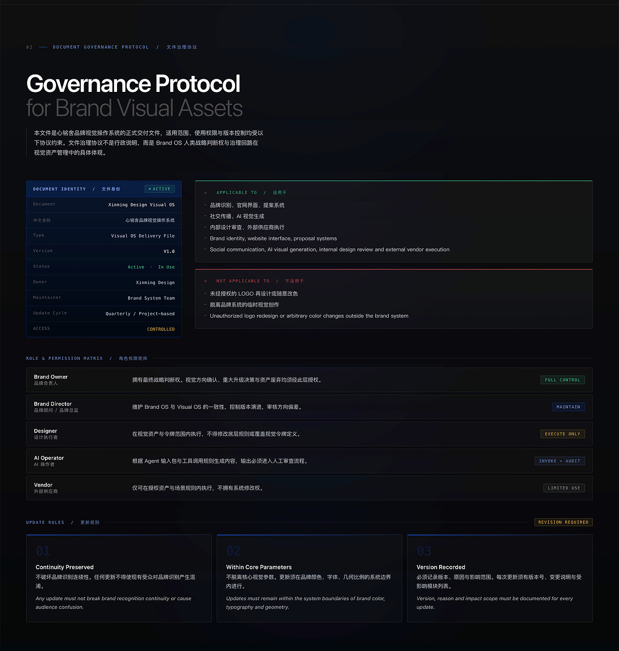Select the MAINTAIN permission badge
619x651 pixels.
(x=568, y=407)
